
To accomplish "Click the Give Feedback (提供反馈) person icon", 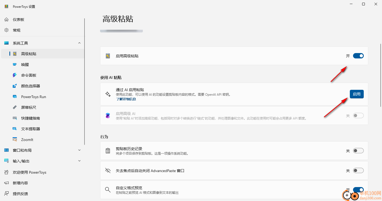I will pos(6,194).
